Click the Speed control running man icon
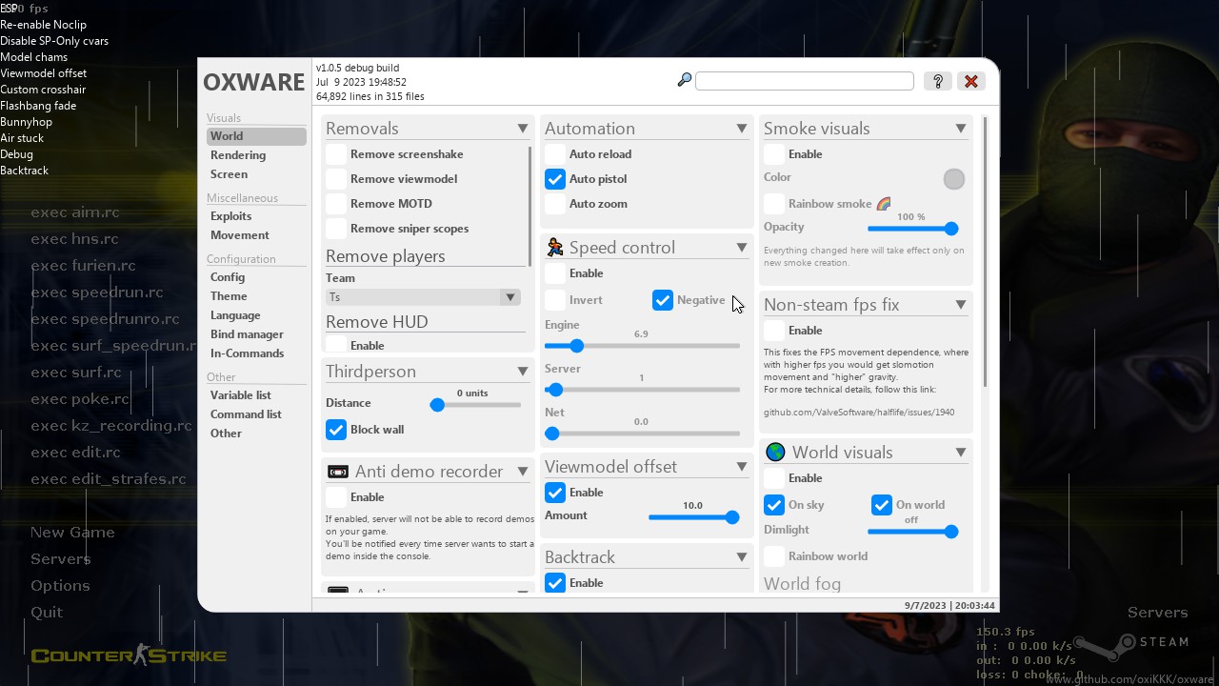1219x686 pixels. (x=554, y=248)
